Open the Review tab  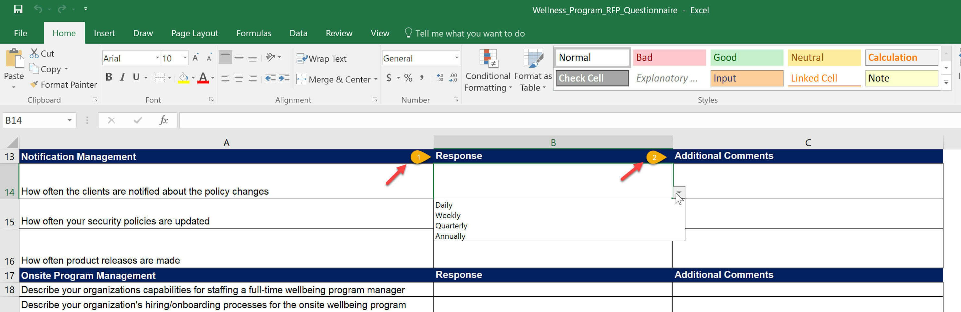[339, 33]
